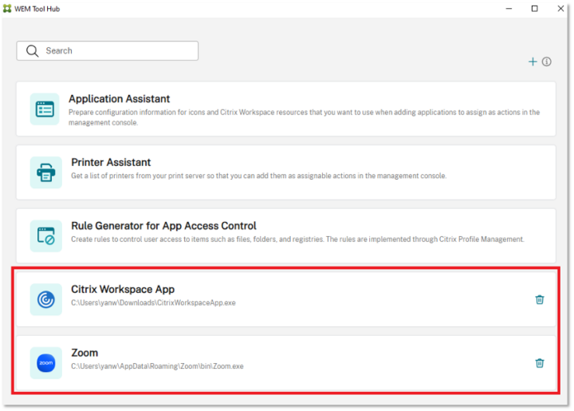Add a new tool with plus icon
This screenshot has width=574, height=411.
(x=533, y=62)
